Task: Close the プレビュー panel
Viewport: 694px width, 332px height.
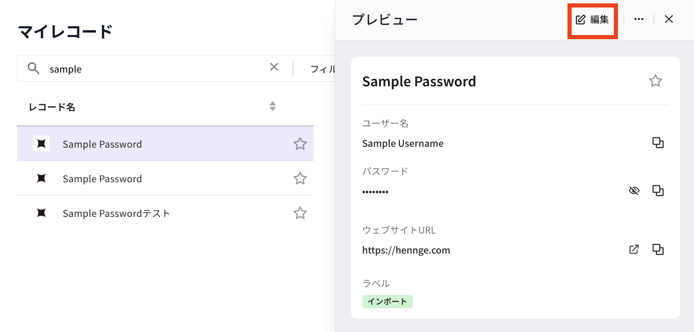Action: click(x=669, y=19)
